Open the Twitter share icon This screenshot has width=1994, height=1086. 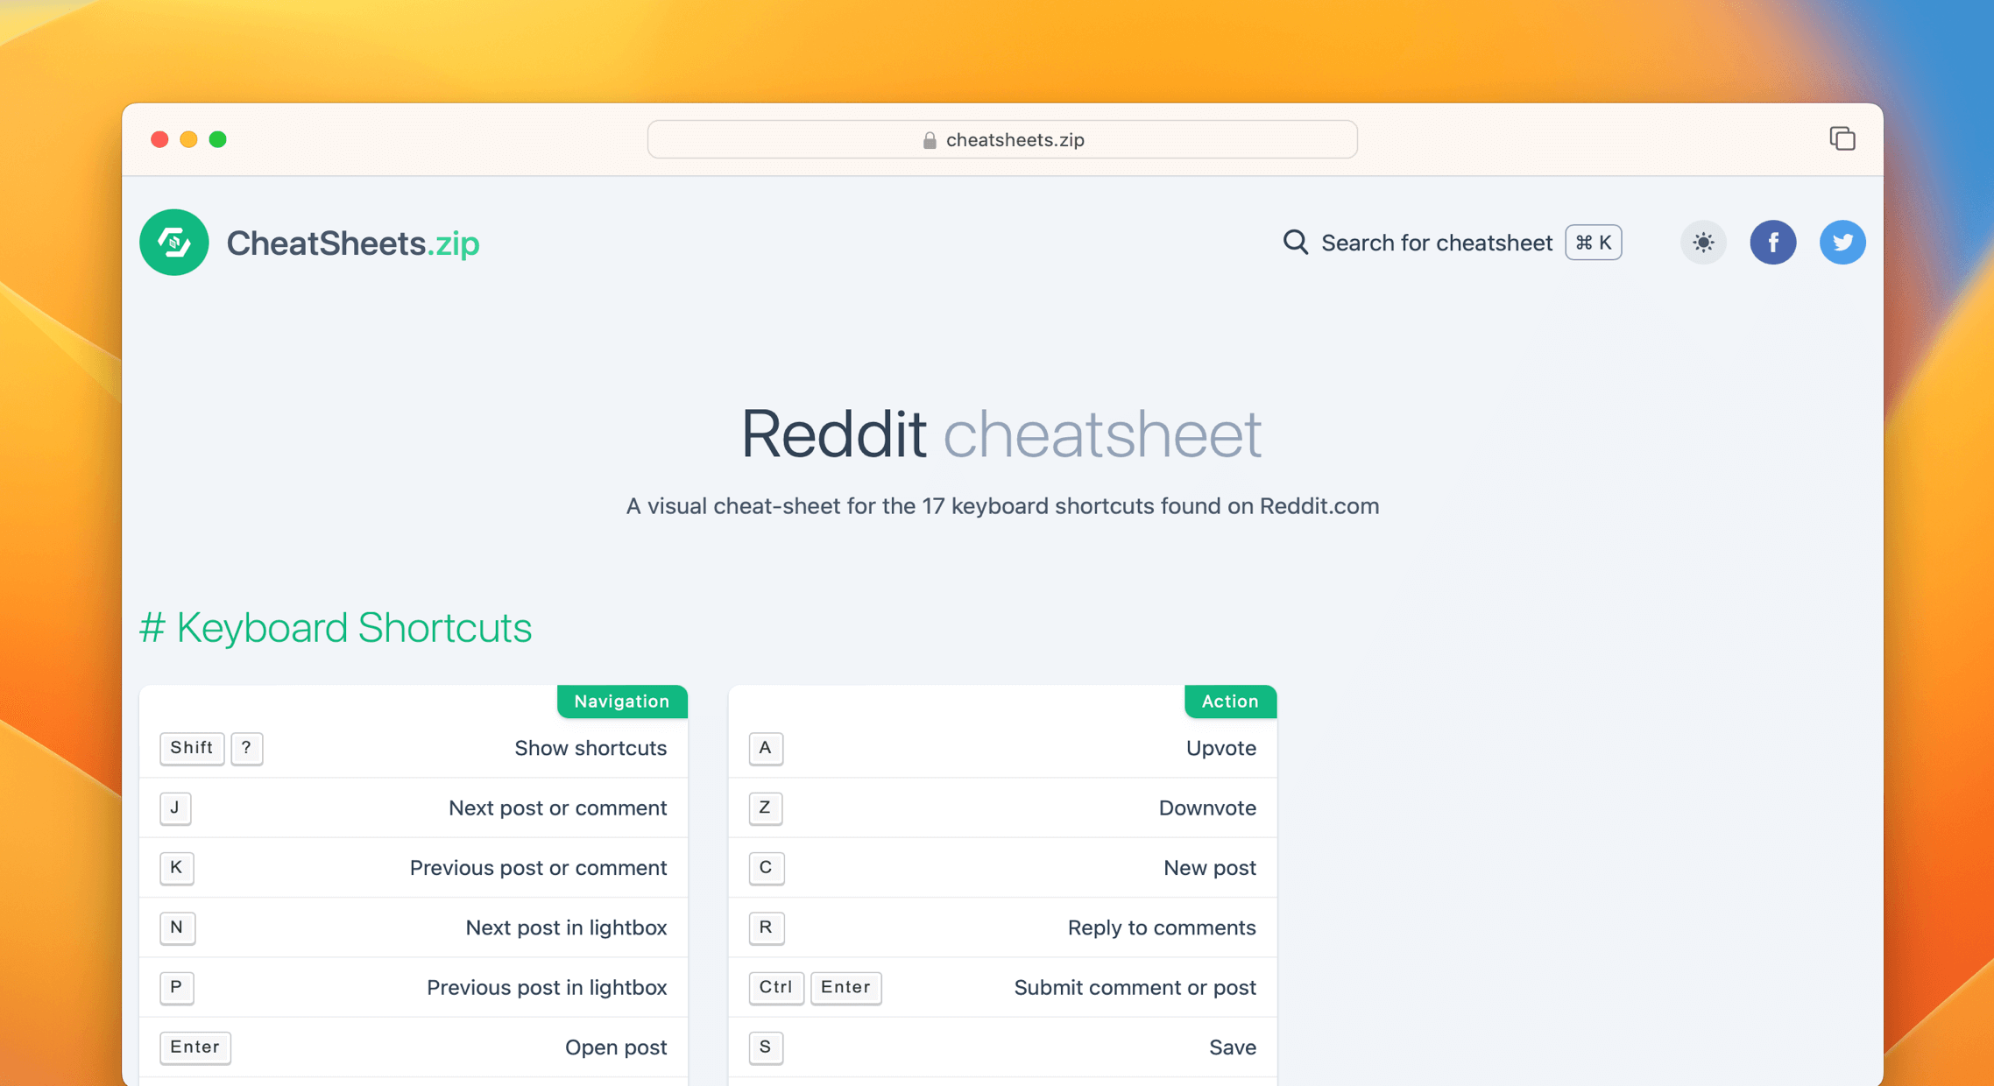click(1842, 243)
